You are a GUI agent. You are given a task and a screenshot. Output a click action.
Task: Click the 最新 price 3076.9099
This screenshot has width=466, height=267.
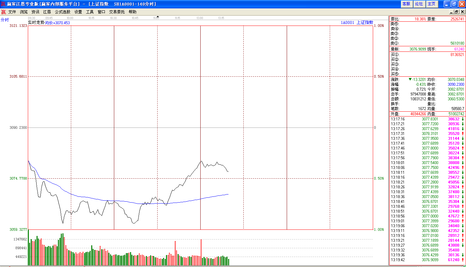[x=417, y=49]
